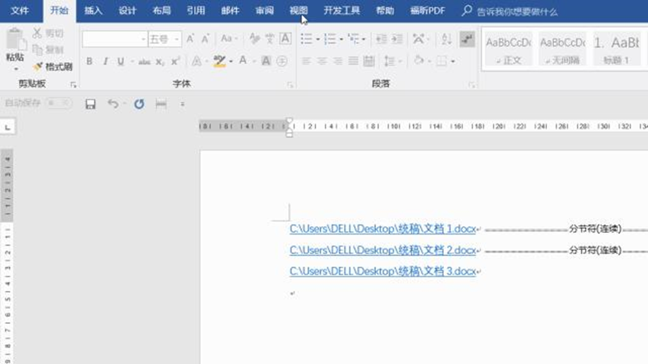Click the Center align icon
Image resolution: width=648 pixels, height=364 pixels.
pos(322,61)
